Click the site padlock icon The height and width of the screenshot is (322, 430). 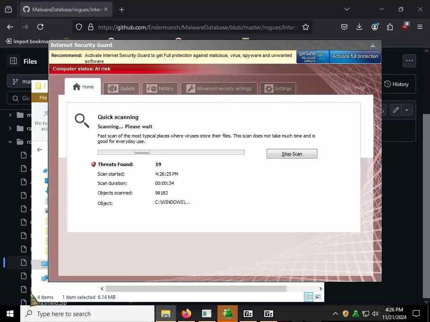coord(91,27)
